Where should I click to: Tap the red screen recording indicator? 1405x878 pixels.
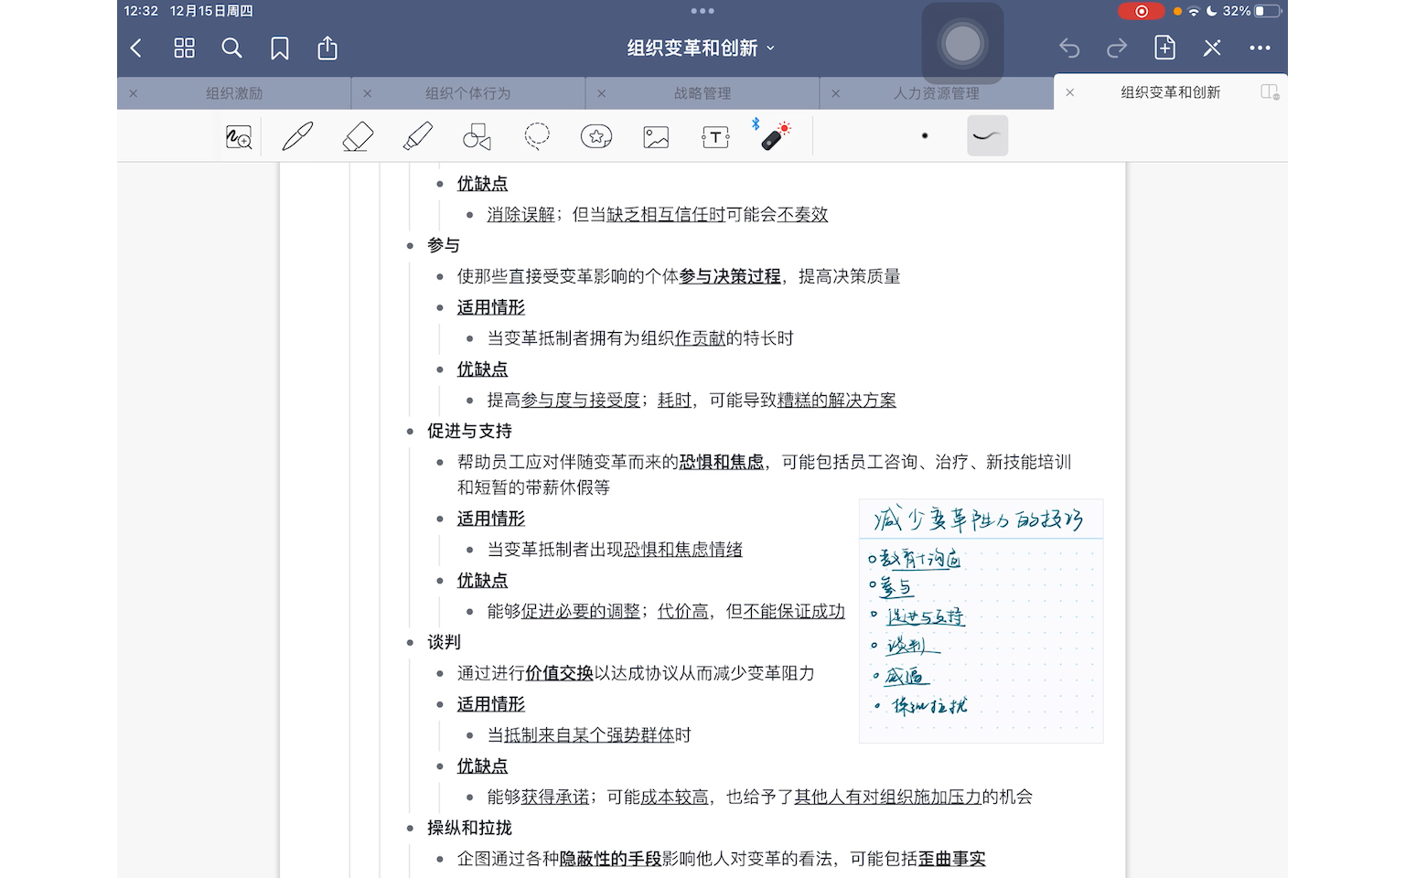pos(1141,11)
